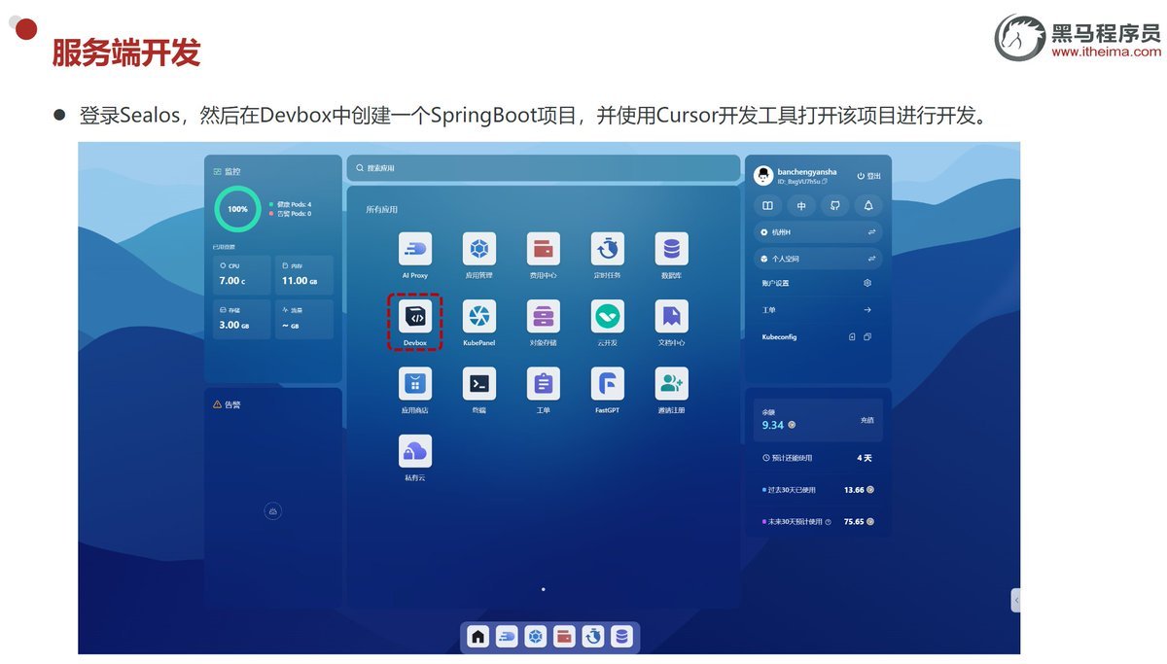Click the page indicator dot below the apps
The height and width of the screenshot is (664, 1167).
(x=543, y=589)
